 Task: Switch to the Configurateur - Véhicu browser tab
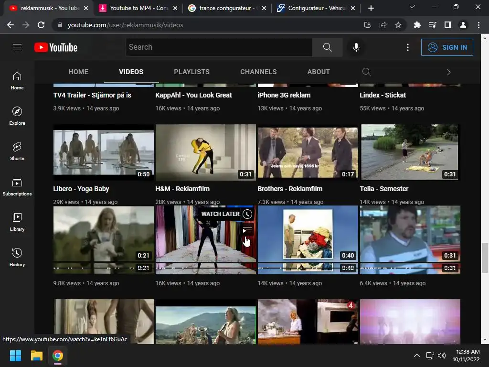click(316, 8)
